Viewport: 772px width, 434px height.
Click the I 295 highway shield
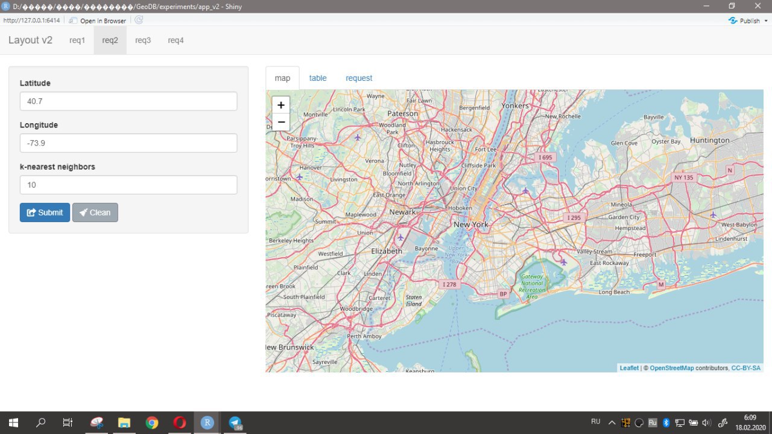tap(574, 217)
